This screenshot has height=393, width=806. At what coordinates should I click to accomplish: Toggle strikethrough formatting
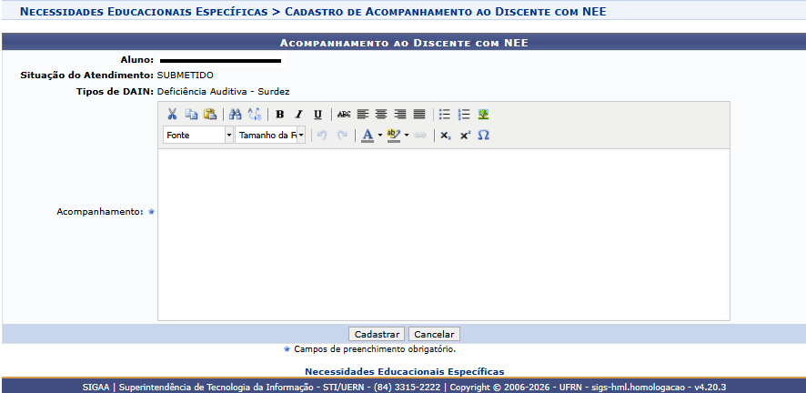(x=344, y=114)
